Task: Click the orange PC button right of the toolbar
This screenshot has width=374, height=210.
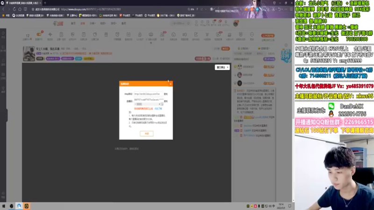Action: [x=267, y=35]
